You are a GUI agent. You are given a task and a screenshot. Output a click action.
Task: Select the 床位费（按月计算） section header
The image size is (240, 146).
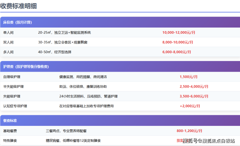click(18, 22)
